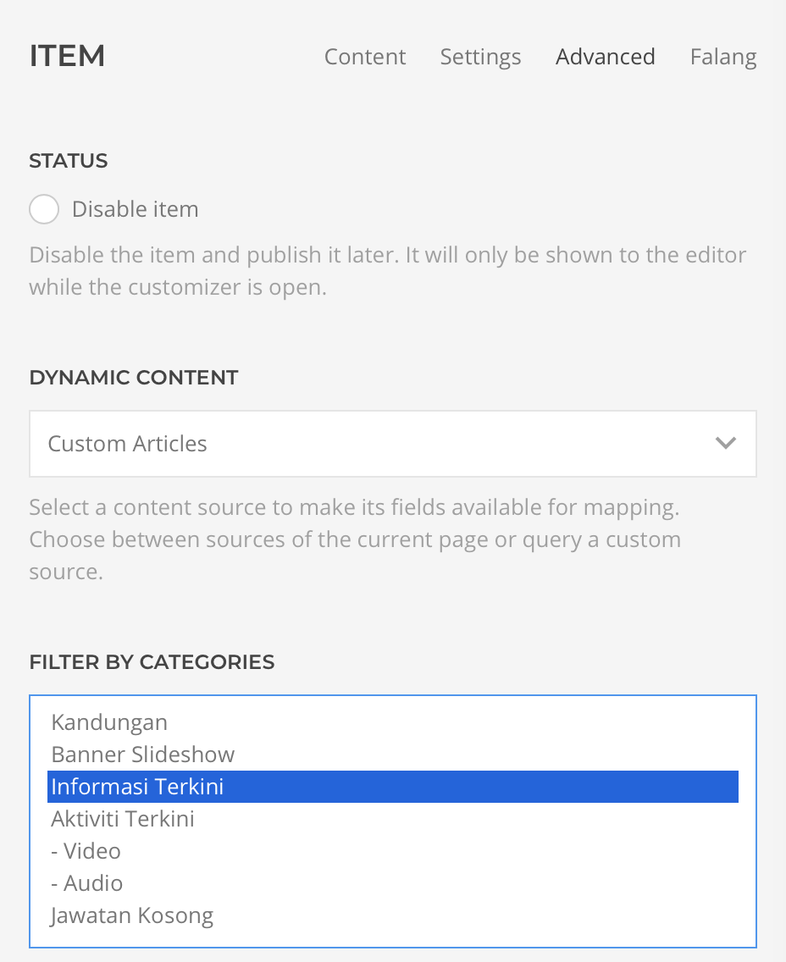
Task: Open the Content tab
Action: [365, 57]
